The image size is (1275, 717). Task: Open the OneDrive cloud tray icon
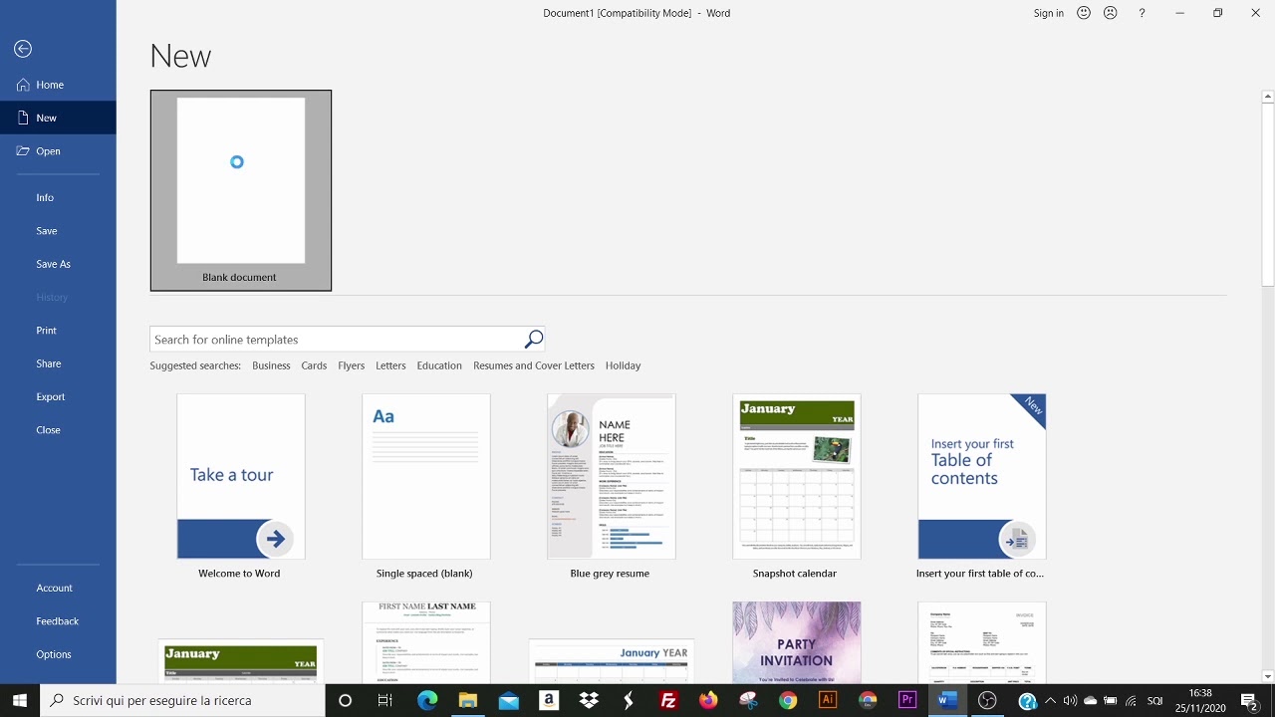1090,700
